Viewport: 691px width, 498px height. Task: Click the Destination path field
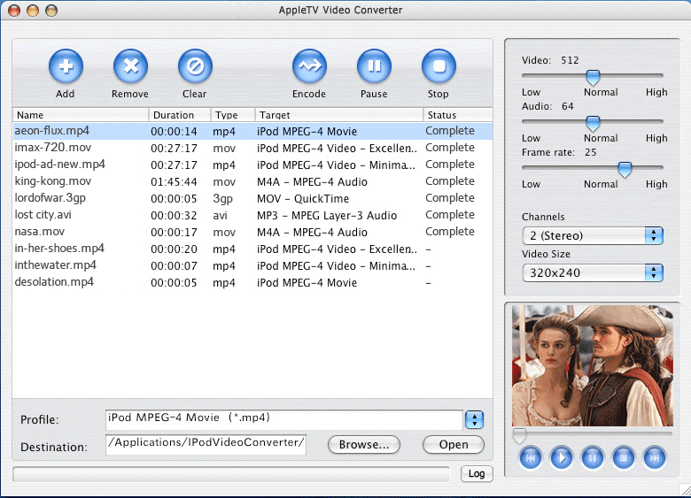click(x=206, y=445)
